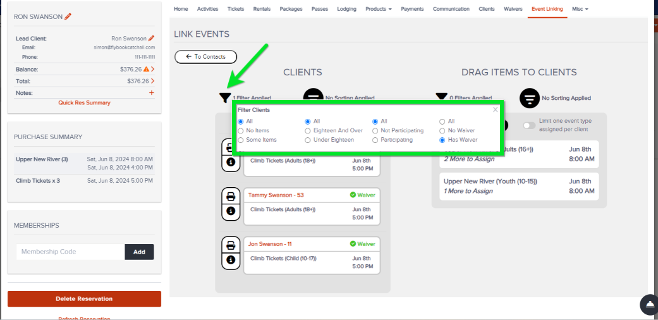The image size is (658, 320).
Task: Open the Lodging tab
Action: tap(346, 9)
